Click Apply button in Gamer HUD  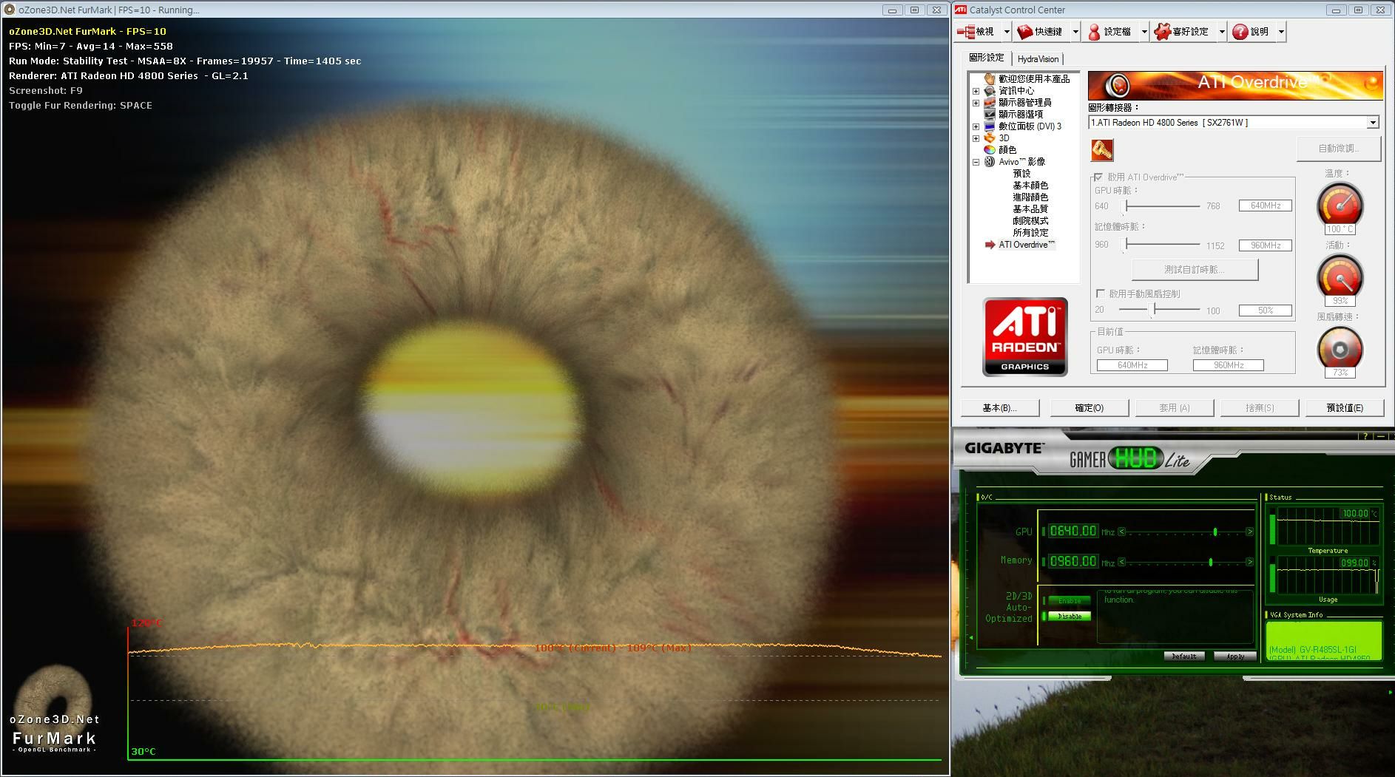1234,656
